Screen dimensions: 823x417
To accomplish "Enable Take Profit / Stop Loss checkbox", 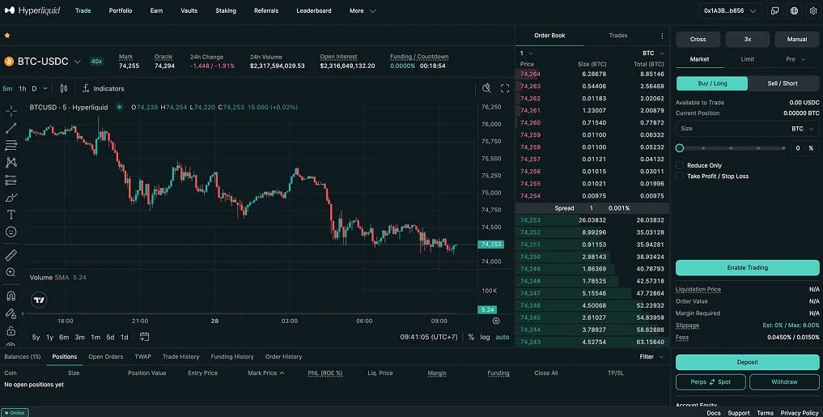I will click(680, 176).
